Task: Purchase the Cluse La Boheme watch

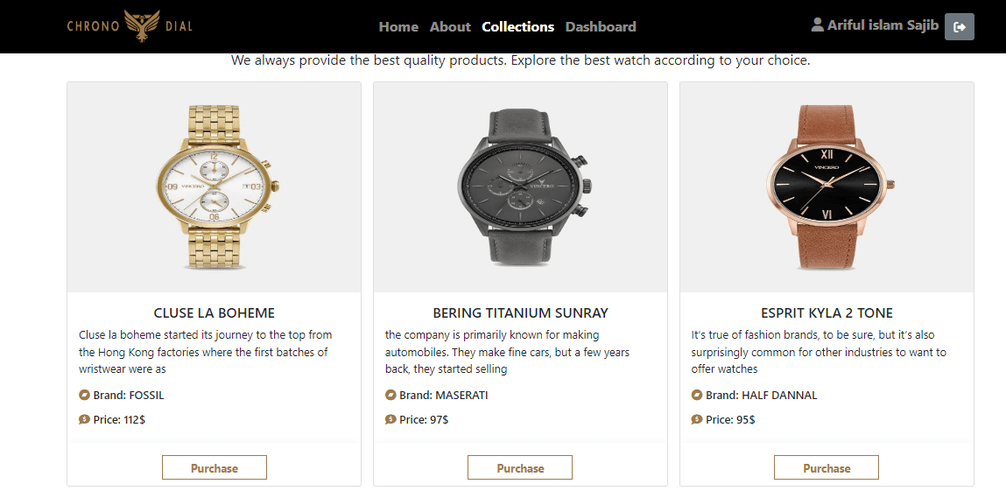Action: coord(215,468)
